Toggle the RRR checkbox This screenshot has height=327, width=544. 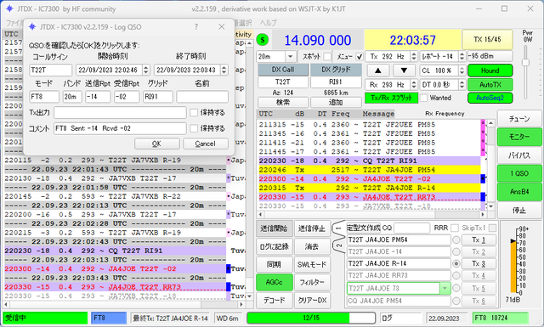(x=454, y=228)
